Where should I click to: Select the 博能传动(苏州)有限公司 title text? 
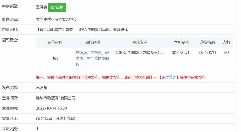tap(56, 98)
